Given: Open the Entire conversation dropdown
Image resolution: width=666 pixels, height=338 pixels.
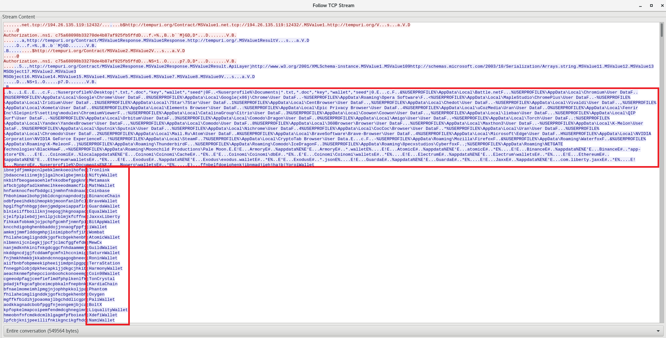Looking at the screenshot, I should 333,331.
